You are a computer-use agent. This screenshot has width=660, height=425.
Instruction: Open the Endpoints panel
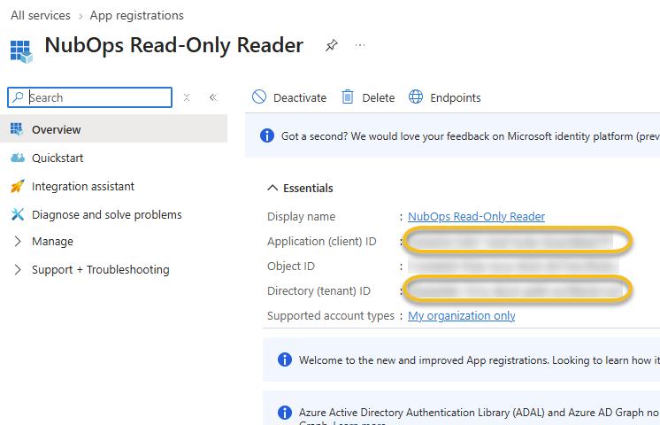point(444,97)
